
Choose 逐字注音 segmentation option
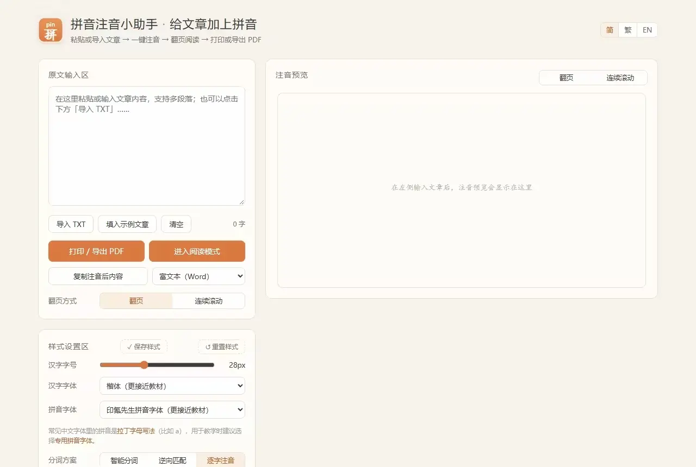click(x=221, y=460)
